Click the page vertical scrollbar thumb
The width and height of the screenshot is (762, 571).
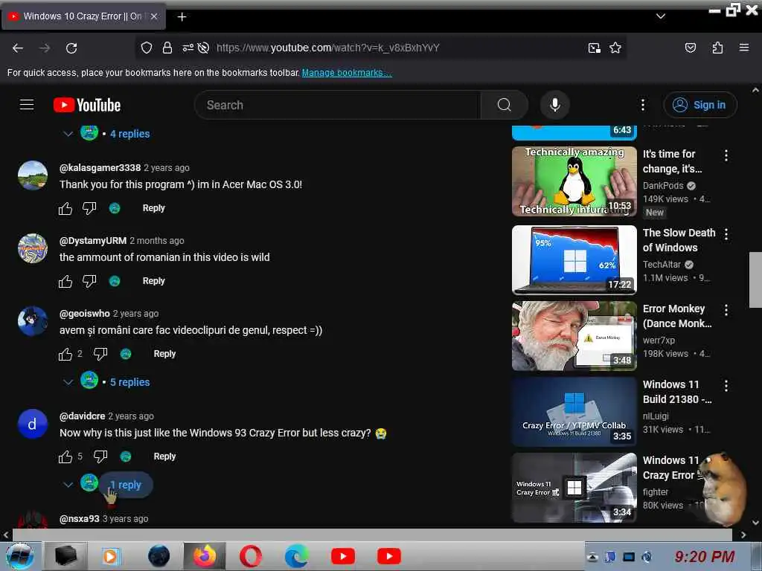click(755, 280)
